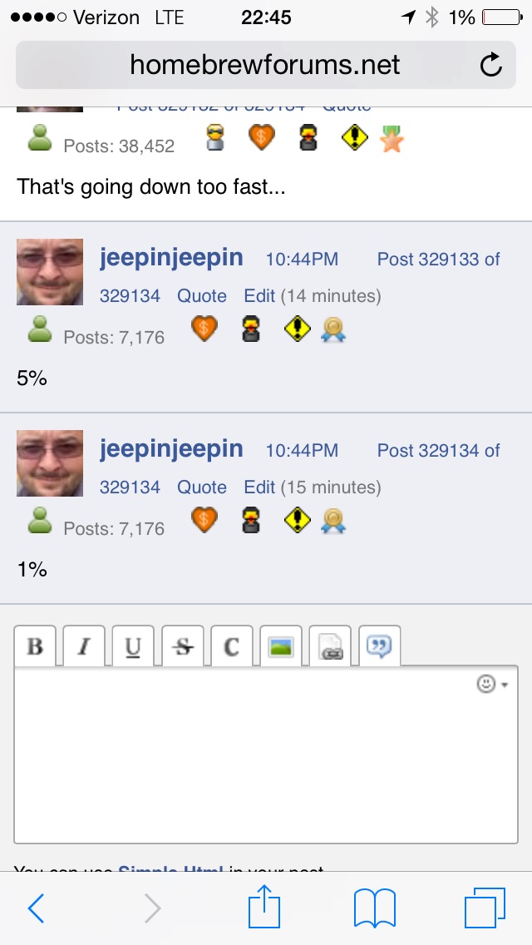Click the code format C button

[232, 646]
